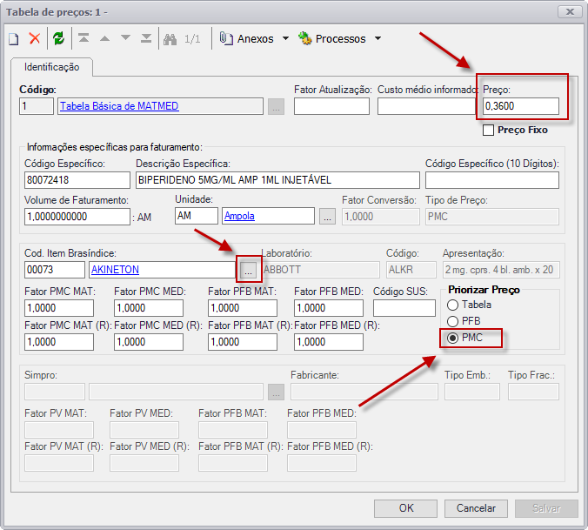Click the Fator PMC MED (R) field
The image size is (588, 530).
(x=149, y=342)
